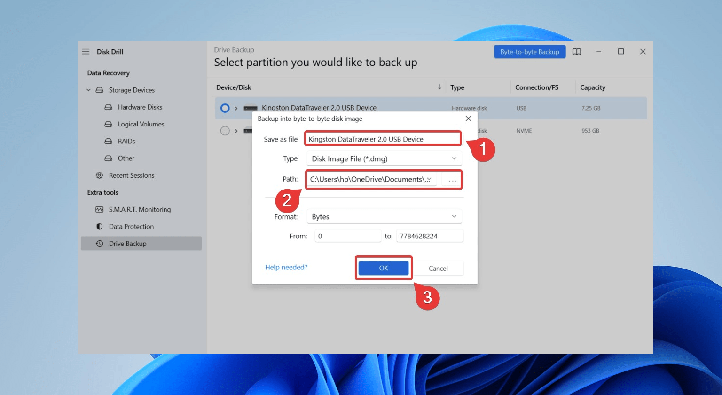Click the Hardware Disks drive icon
The width and height of the screenshot is (722, 395).
click(108, 107)
